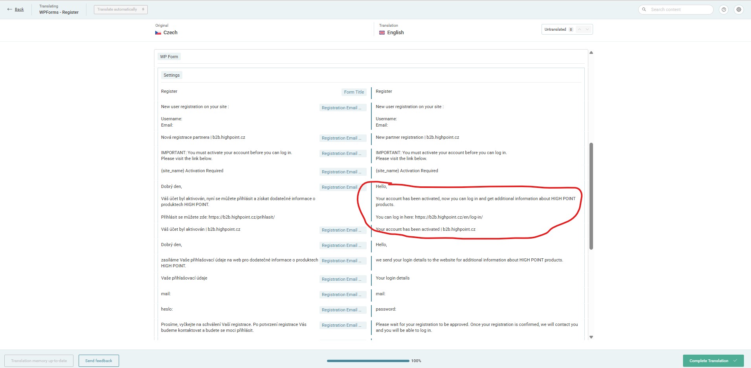Click Registration Email tag for 'mail:' row

tap(343, 294)
